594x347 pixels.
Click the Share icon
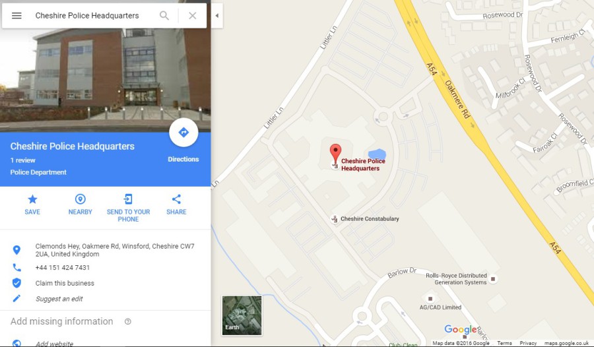click(176, 199)
